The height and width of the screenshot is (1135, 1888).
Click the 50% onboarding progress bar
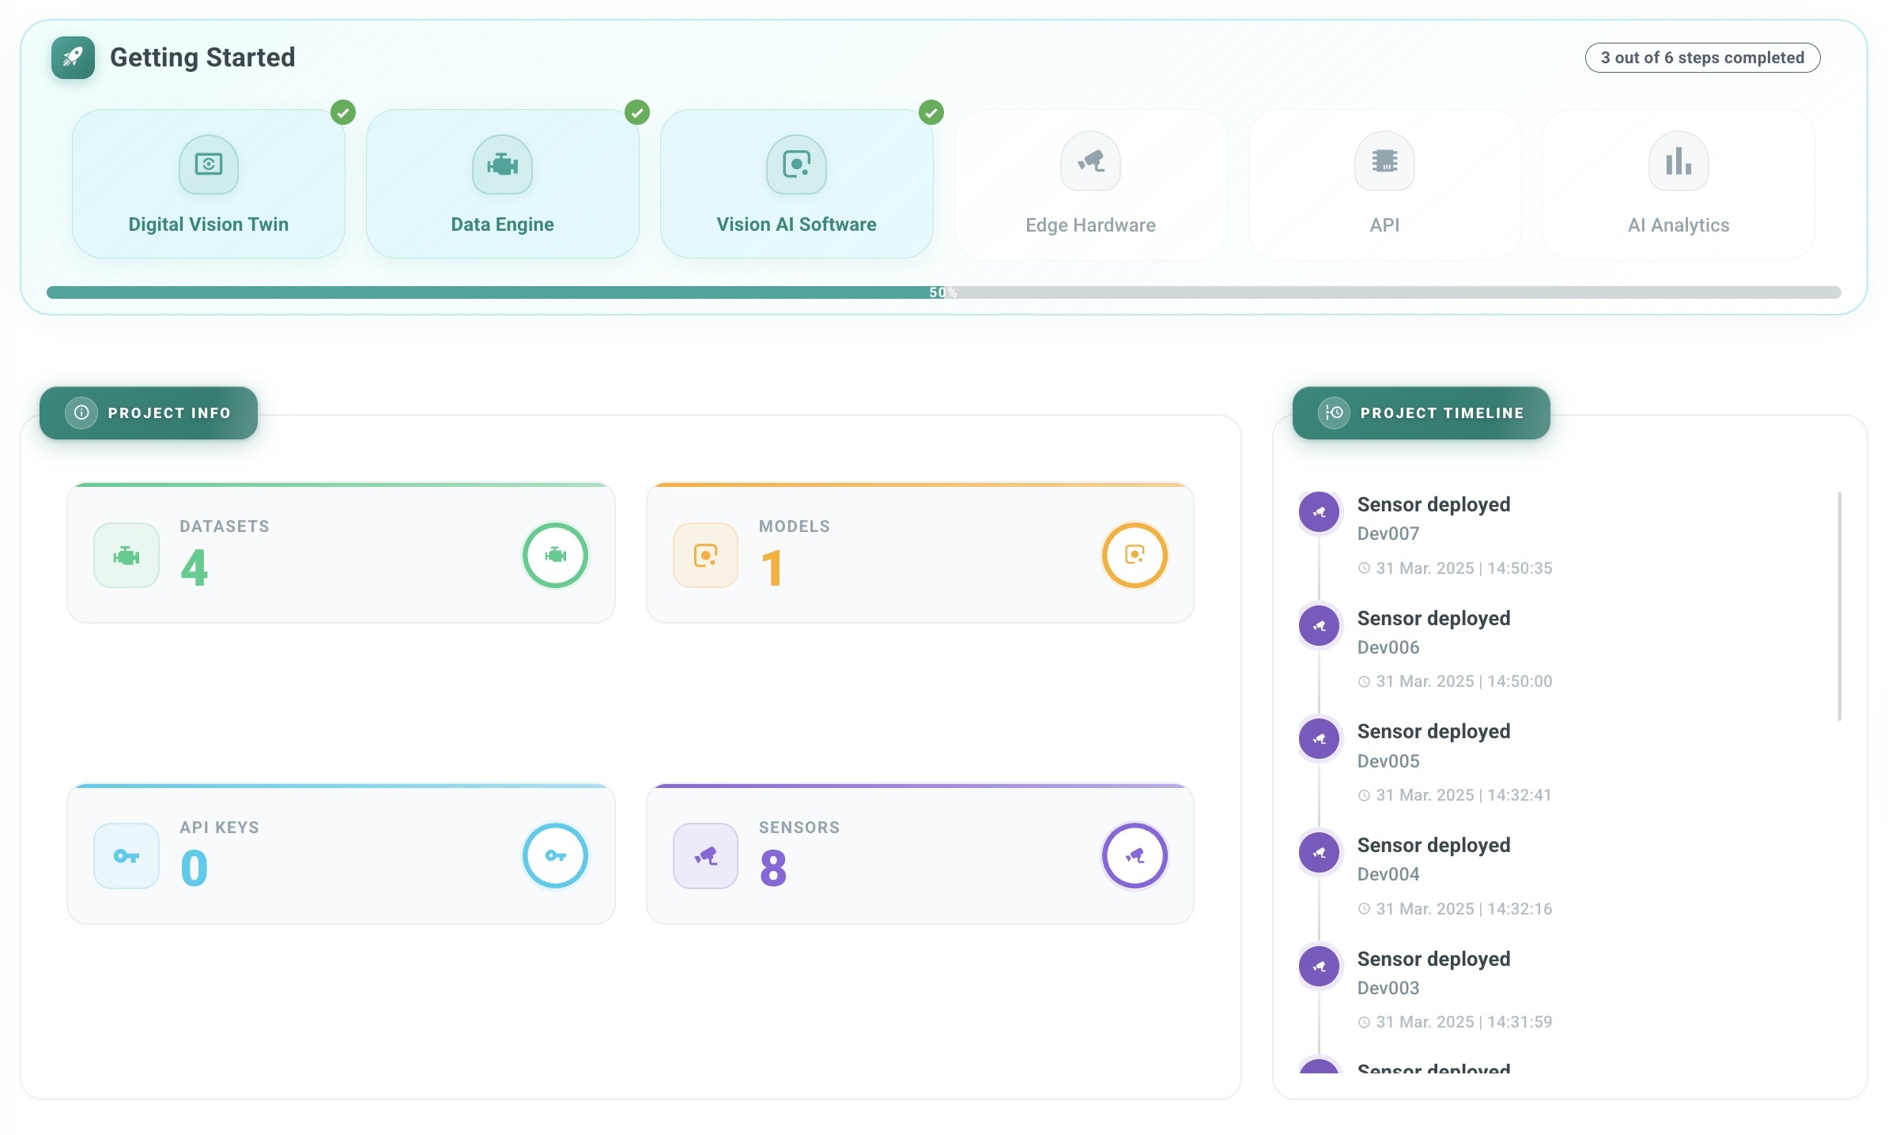[x=944, y=292]
